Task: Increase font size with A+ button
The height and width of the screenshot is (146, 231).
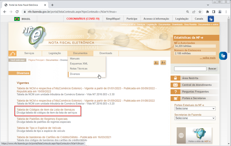Action: [x=163, y=63]
